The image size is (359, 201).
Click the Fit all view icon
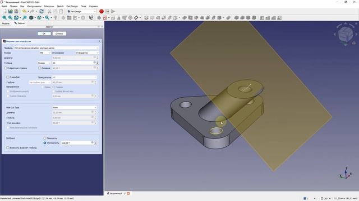[x=4, y=17]
